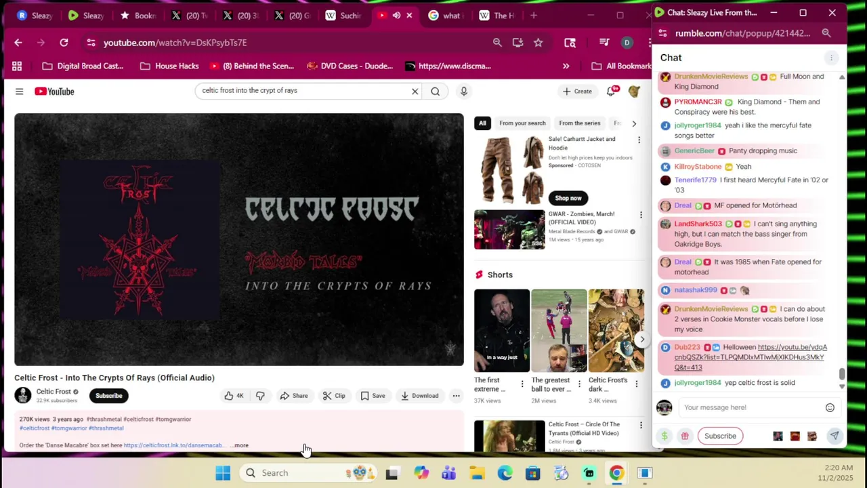
Task: Select the 'All' filter chip
Action: 482,123
